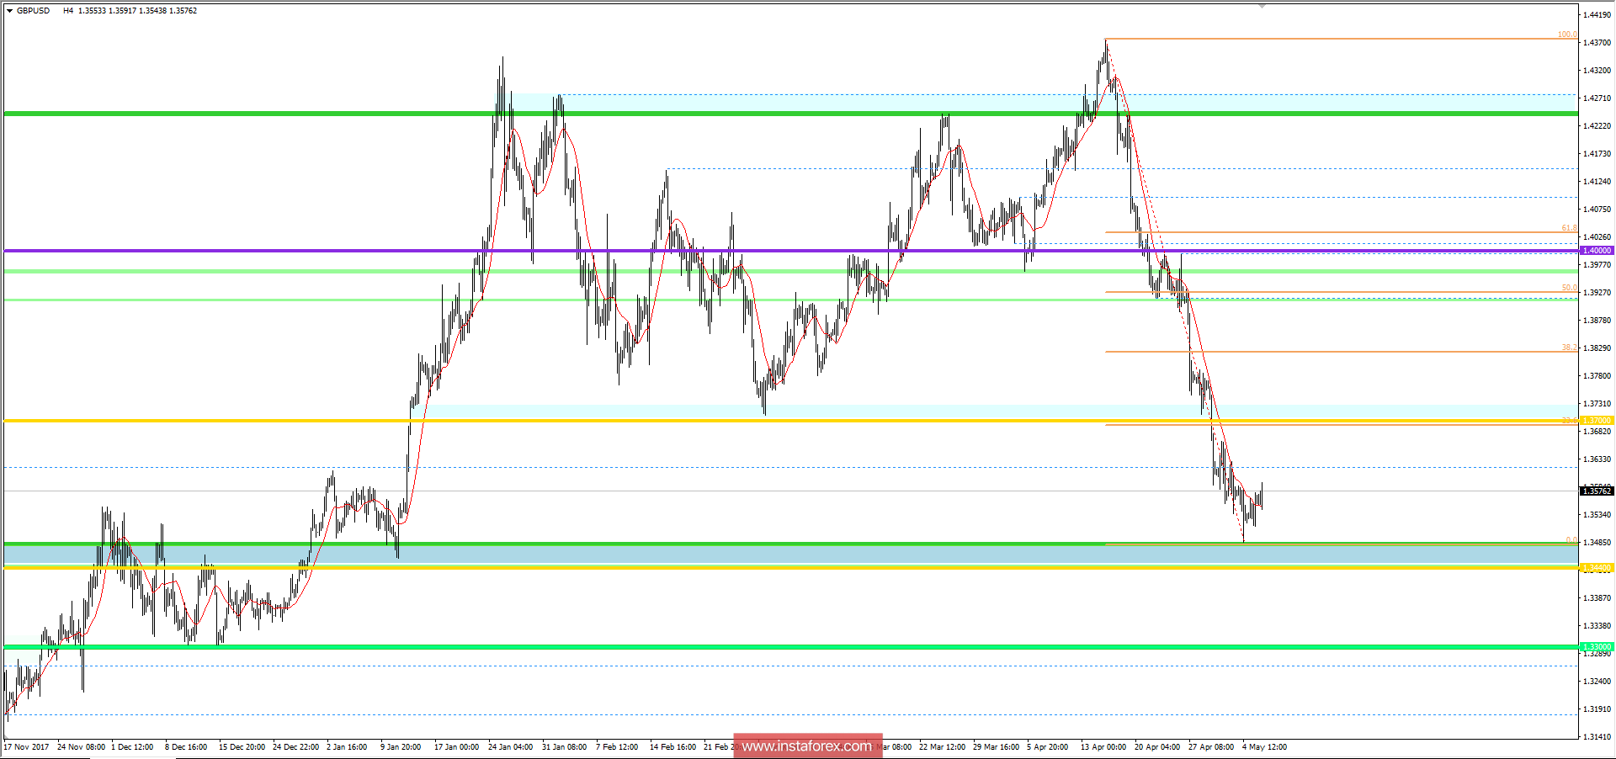Select the chart shift triangle marker
The image size is (1616, 759).
pos(1262,6)
